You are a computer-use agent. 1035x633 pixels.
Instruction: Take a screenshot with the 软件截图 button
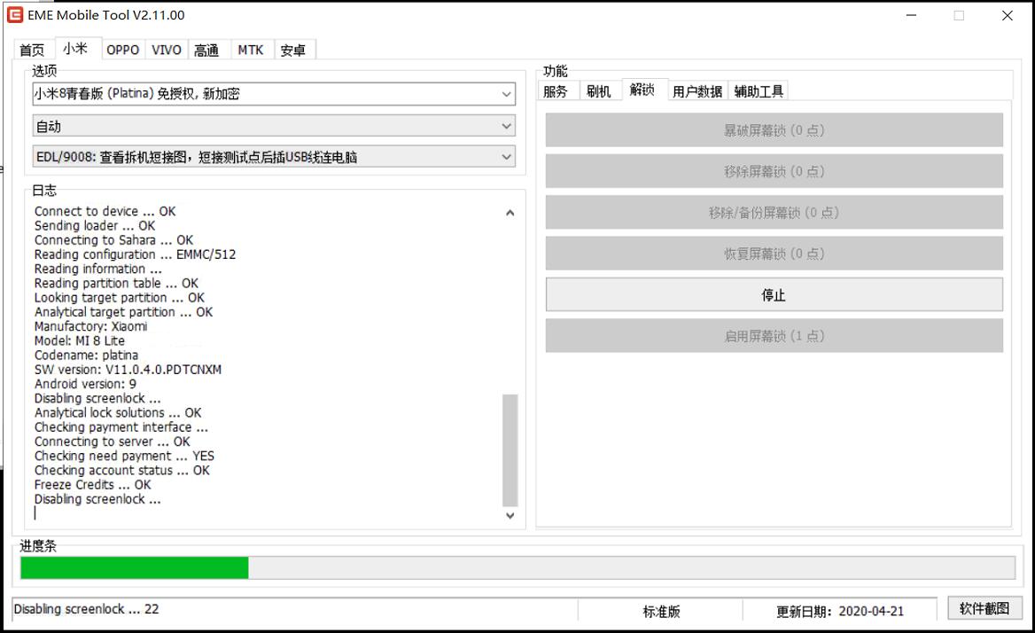tap(984, 608)
